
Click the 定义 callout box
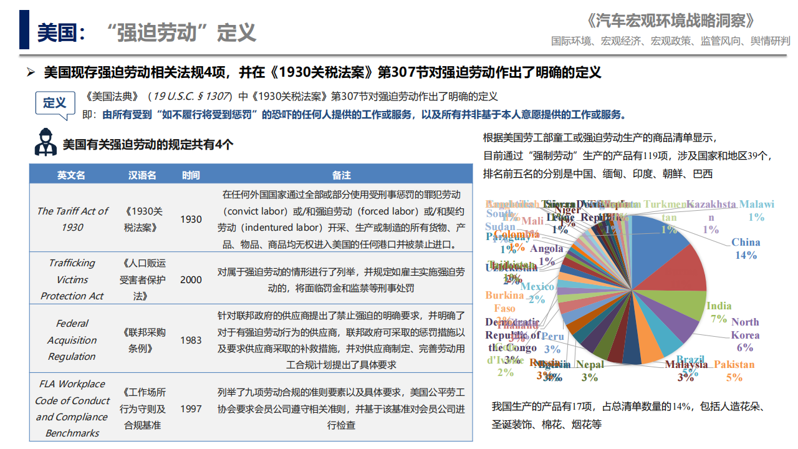click(x=55, y=104)
